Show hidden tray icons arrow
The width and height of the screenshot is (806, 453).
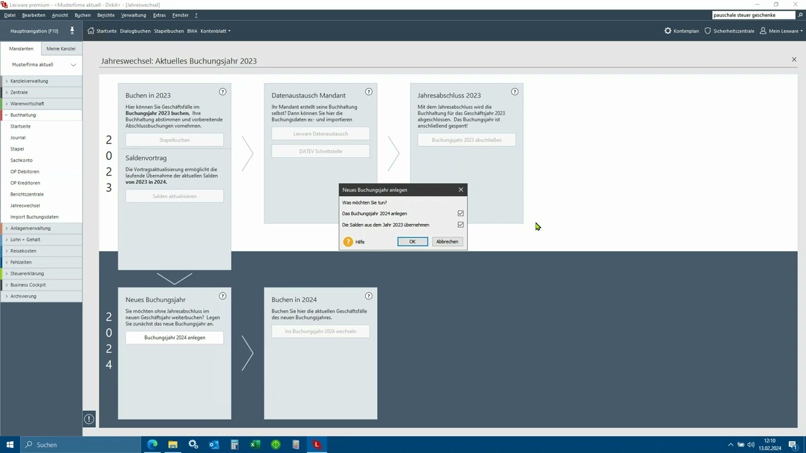(x=730, y=445)
